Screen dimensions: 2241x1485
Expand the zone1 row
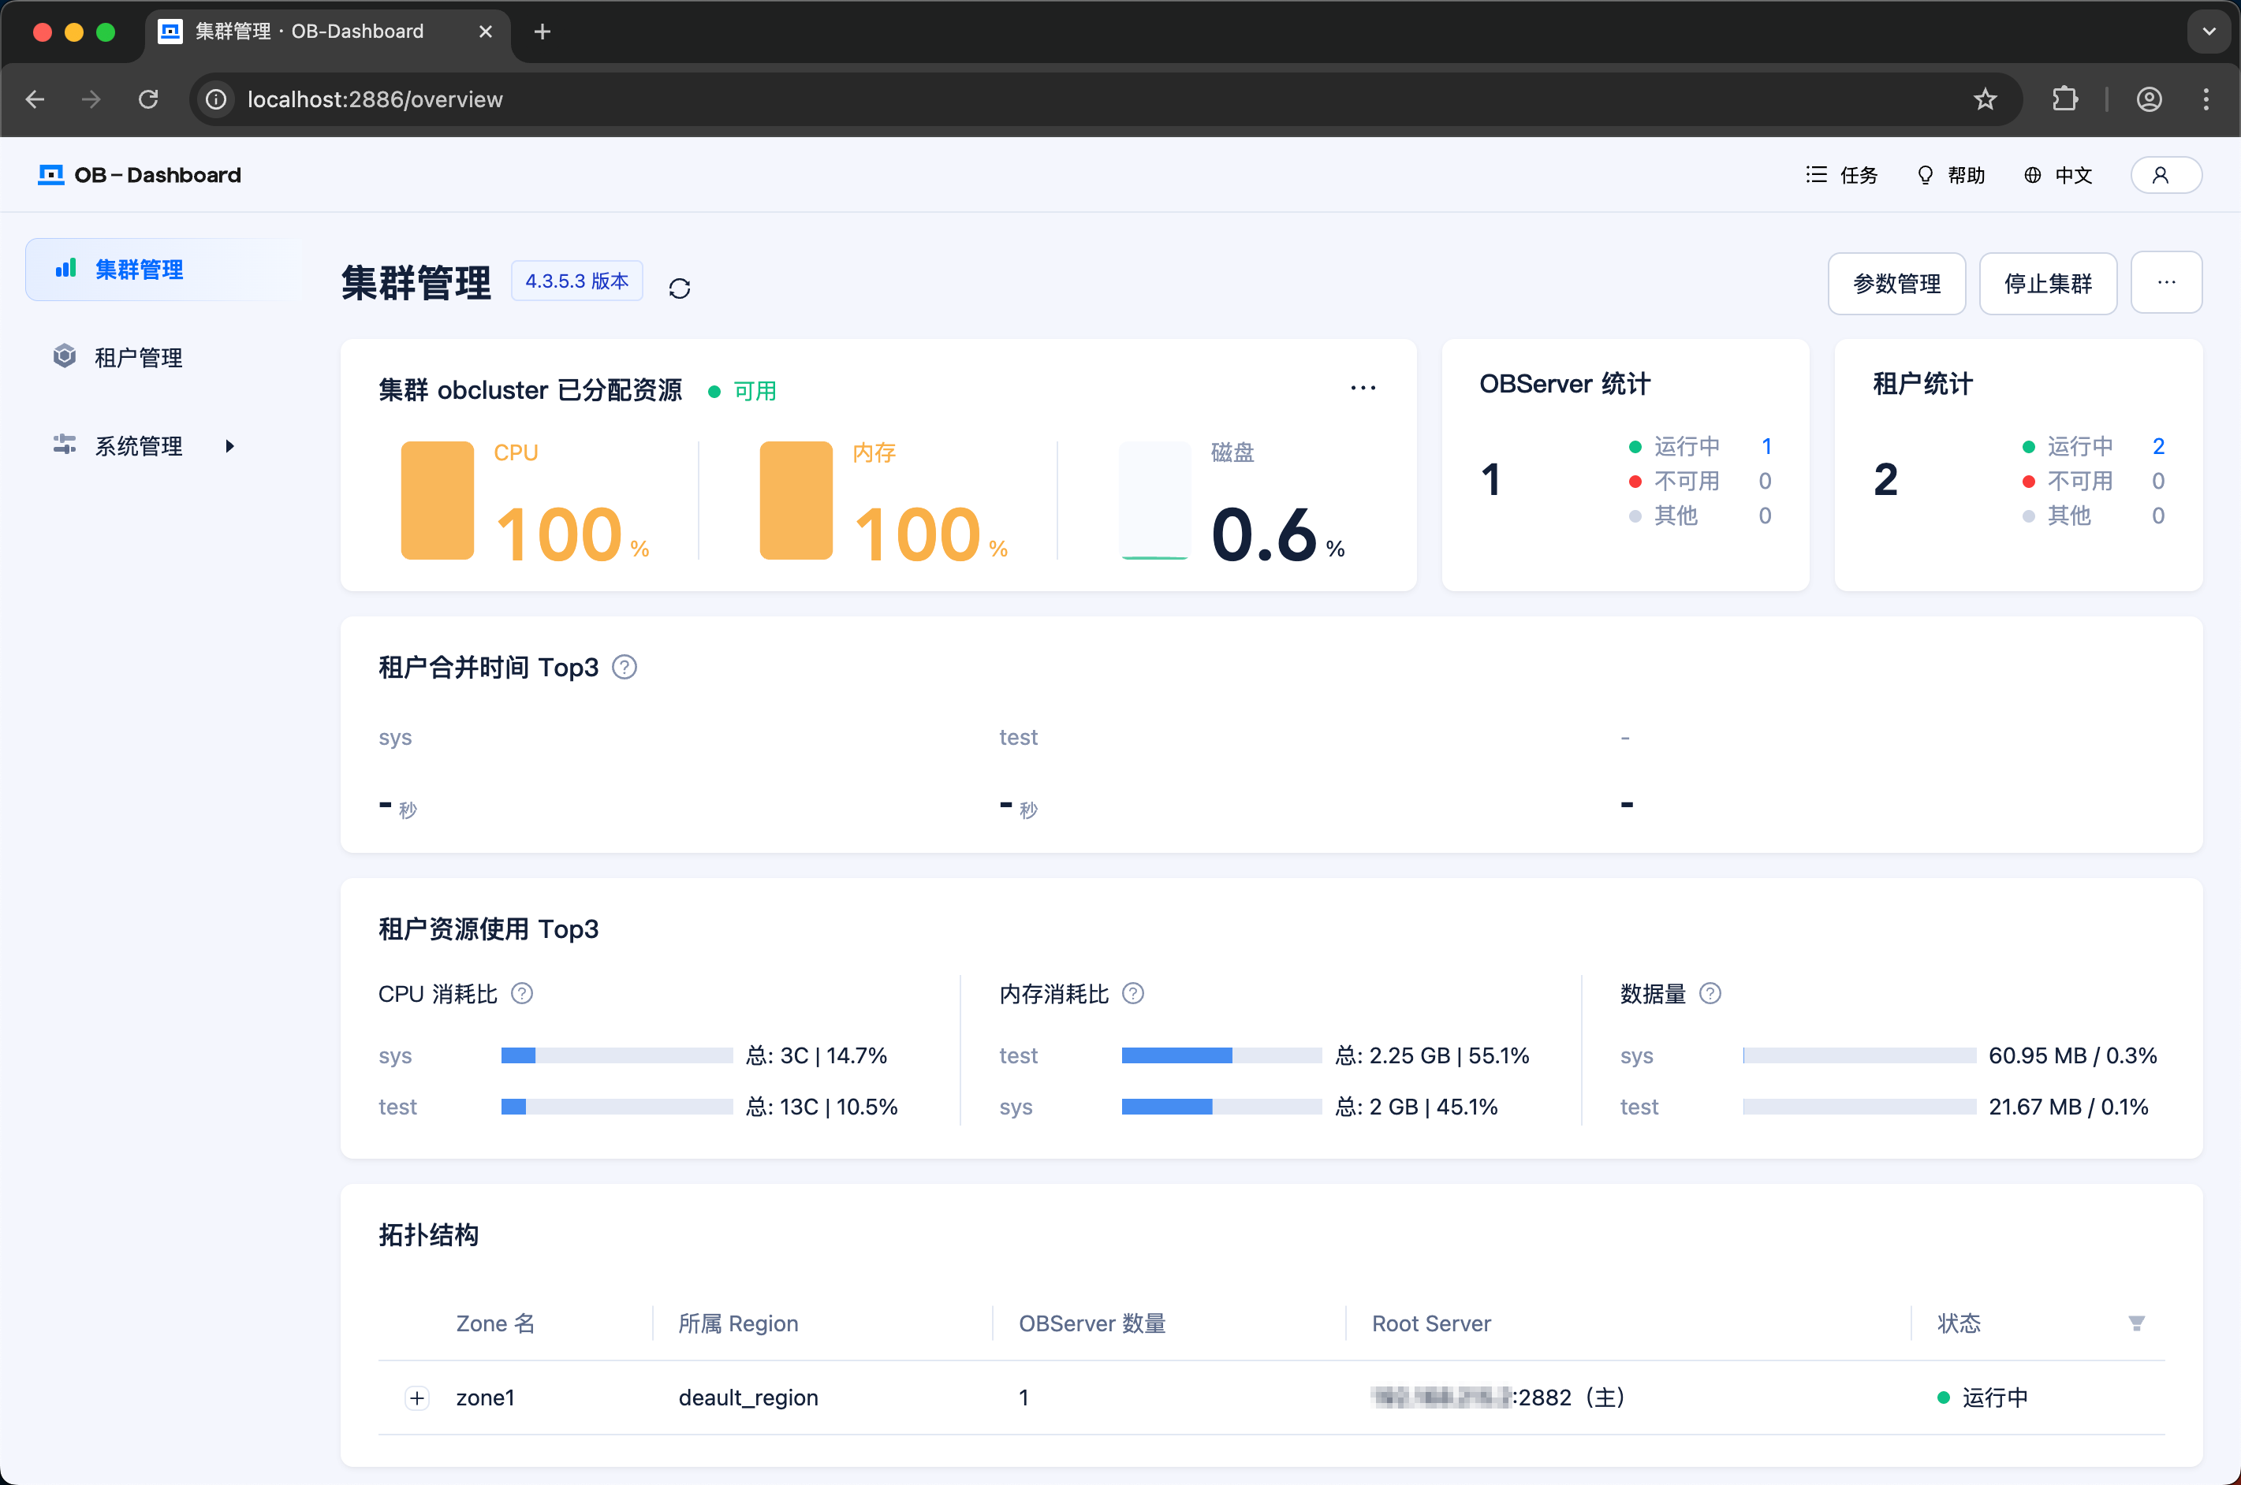click(x=417, y=1398)
